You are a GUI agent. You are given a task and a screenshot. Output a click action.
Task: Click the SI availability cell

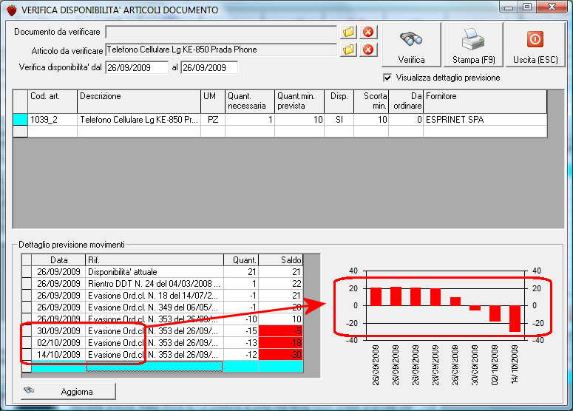click(339, 120)
